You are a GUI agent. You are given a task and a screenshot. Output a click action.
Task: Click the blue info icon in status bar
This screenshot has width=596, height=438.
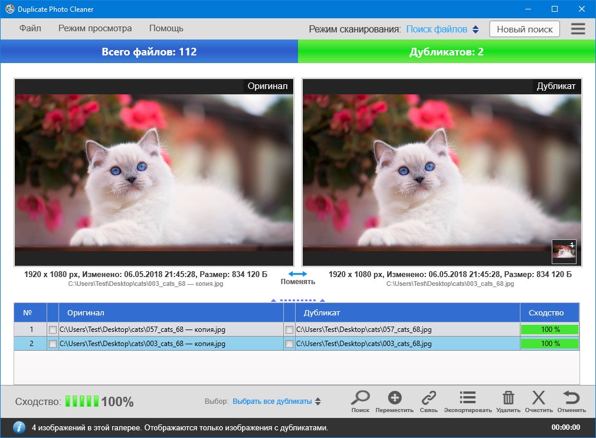click(x=19, y=427)
